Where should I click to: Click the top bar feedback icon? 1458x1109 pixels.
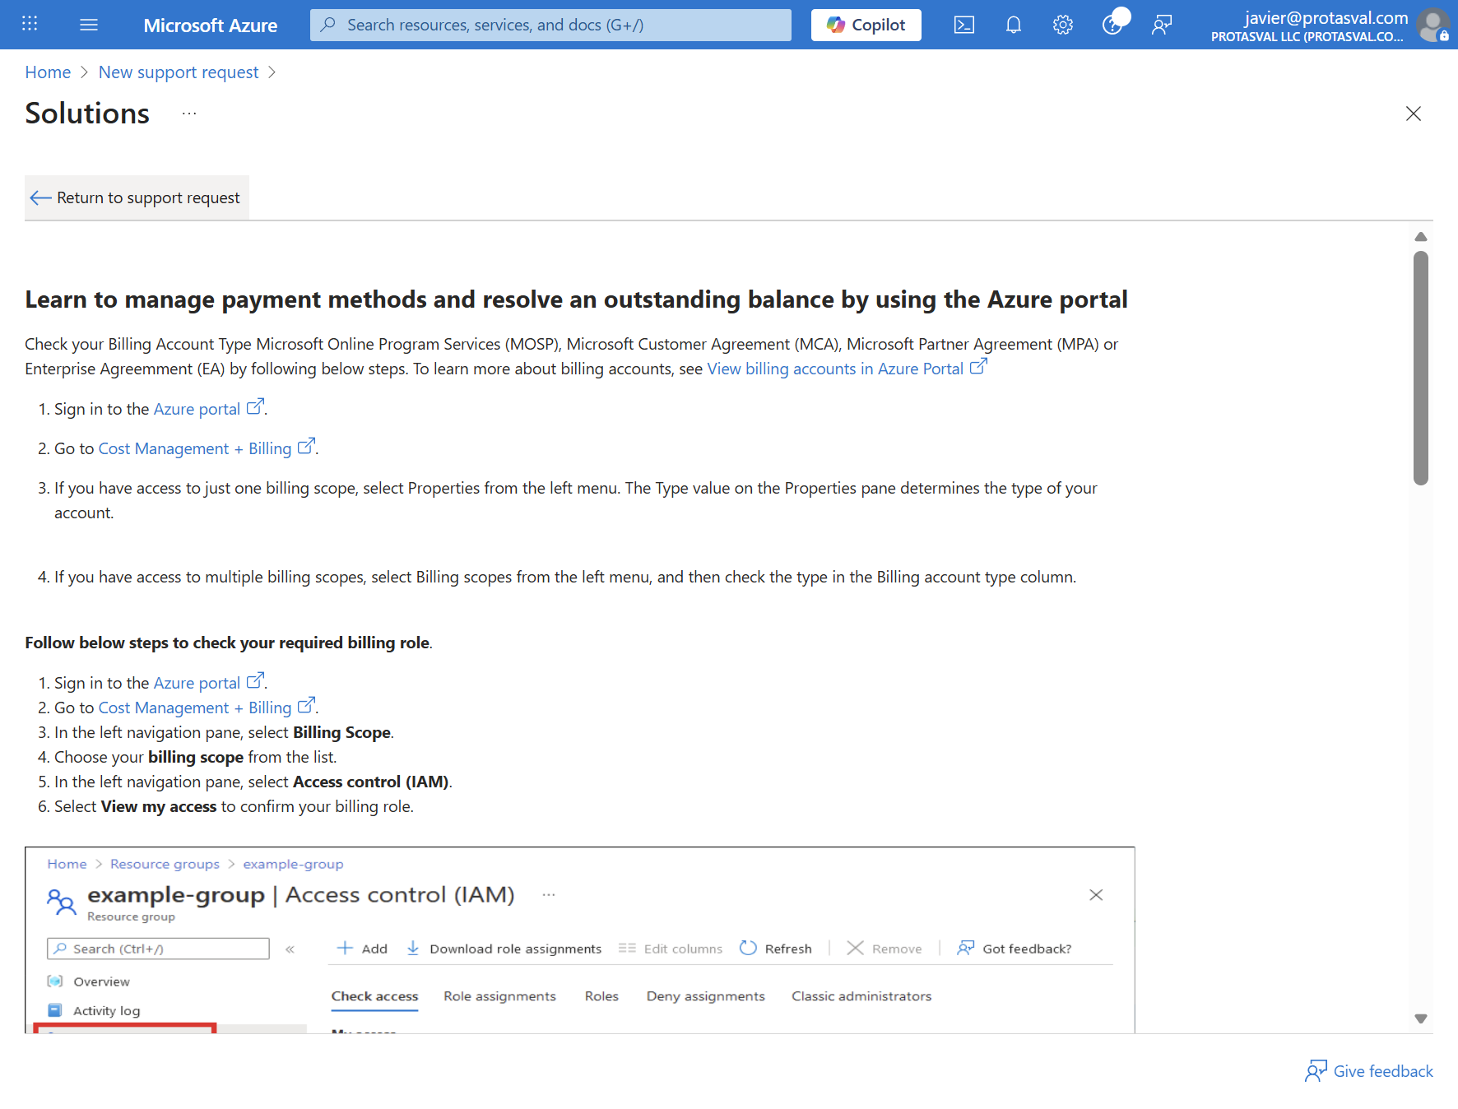point(1162,25)
